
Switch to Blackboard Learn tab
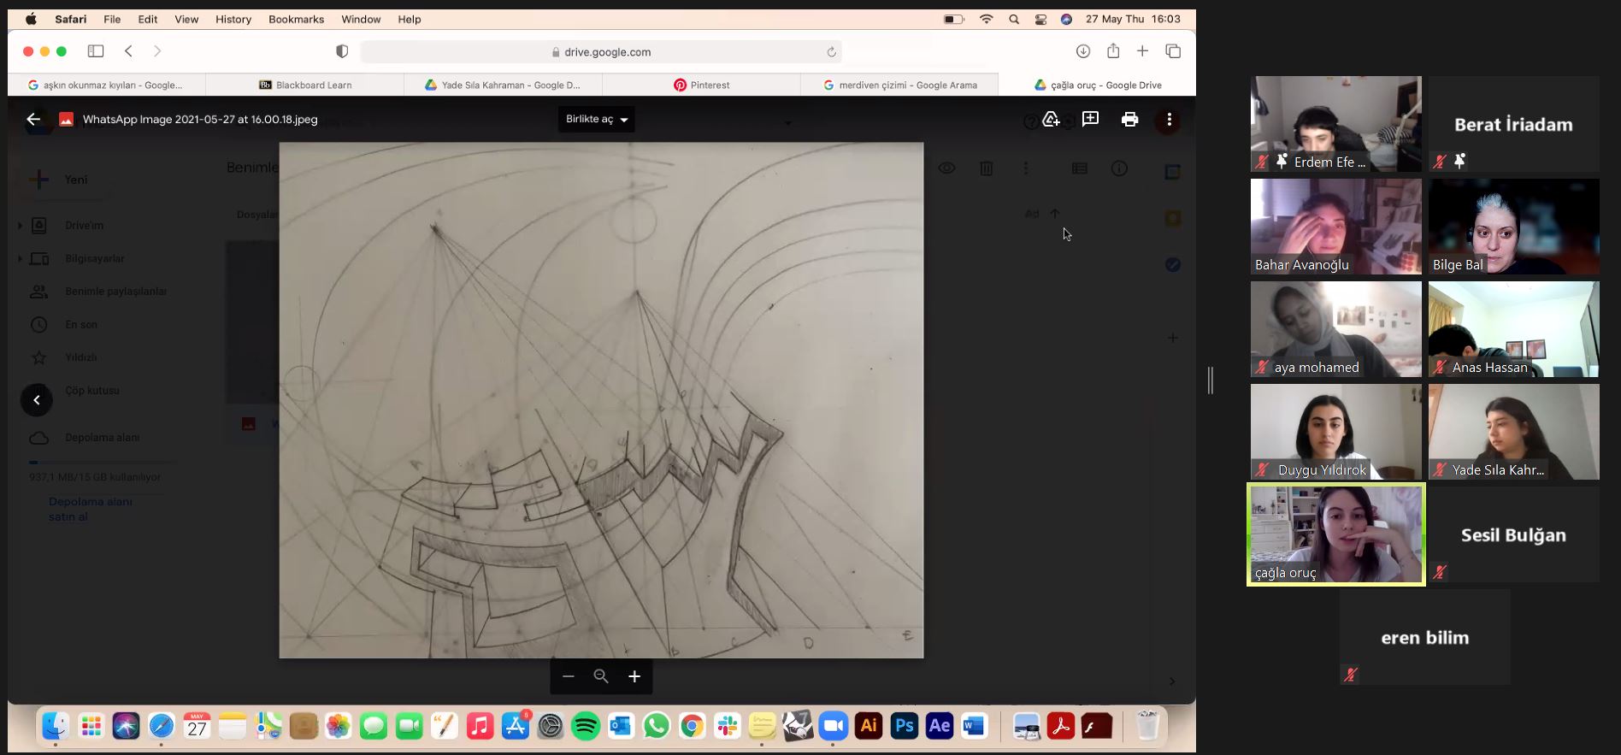tap(305, 85)
